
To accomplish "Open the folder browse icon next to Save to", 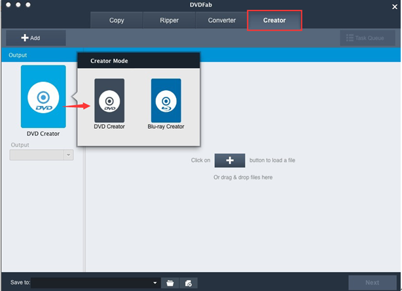I will click(170, 283).
